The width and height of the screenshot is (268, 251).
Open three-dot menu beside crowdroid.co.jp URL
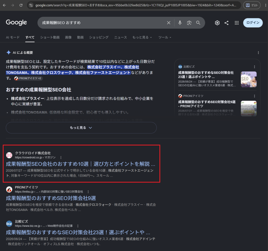[x=61, y=157]
